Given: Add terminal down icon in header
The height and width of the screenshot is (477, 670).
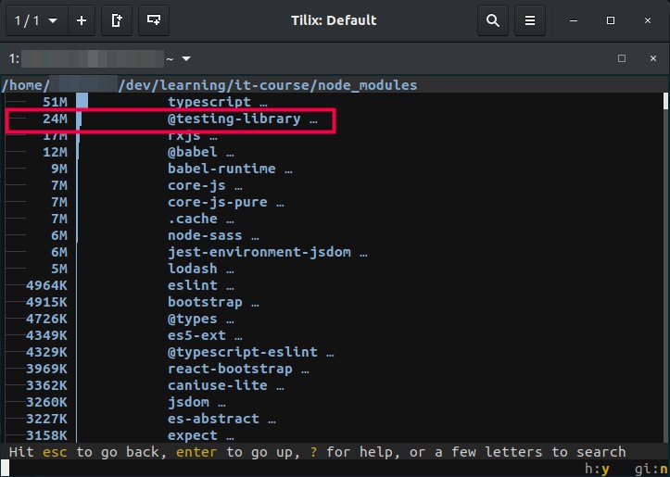Looking at the screenshot, I should (x=154, y=20).
